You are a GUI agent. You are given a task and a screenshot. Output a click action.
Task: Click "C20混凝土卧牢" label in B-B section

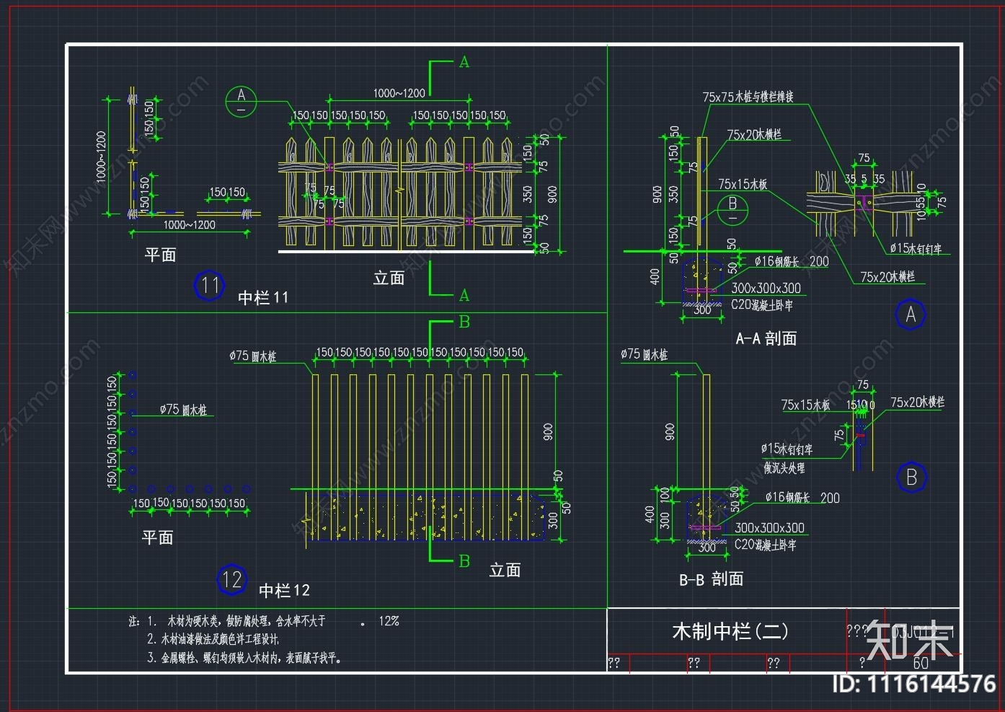coord(765,545)
